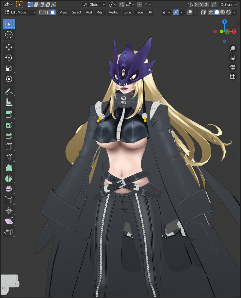Open the Select menu
241x298 pixels.
[x=76, y=12]
